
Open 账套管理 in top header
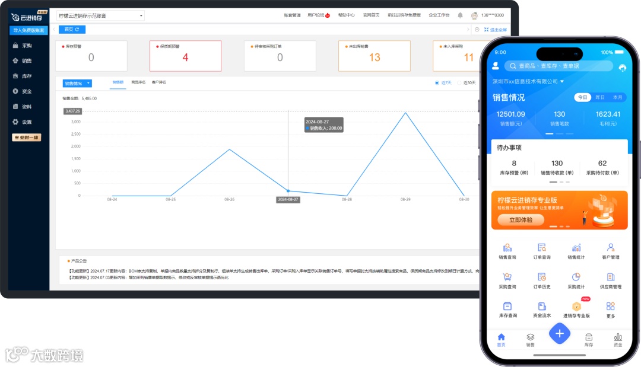pyautogui.click(x=292, y=15)
